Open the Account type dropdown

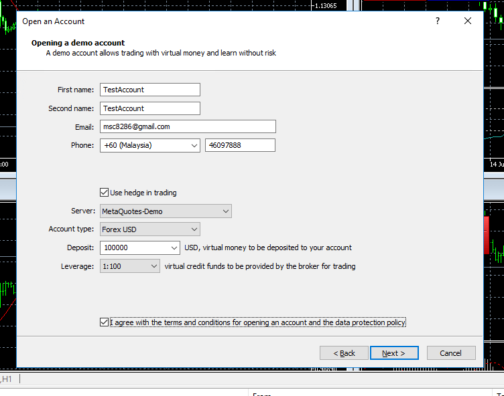(194, 229)
